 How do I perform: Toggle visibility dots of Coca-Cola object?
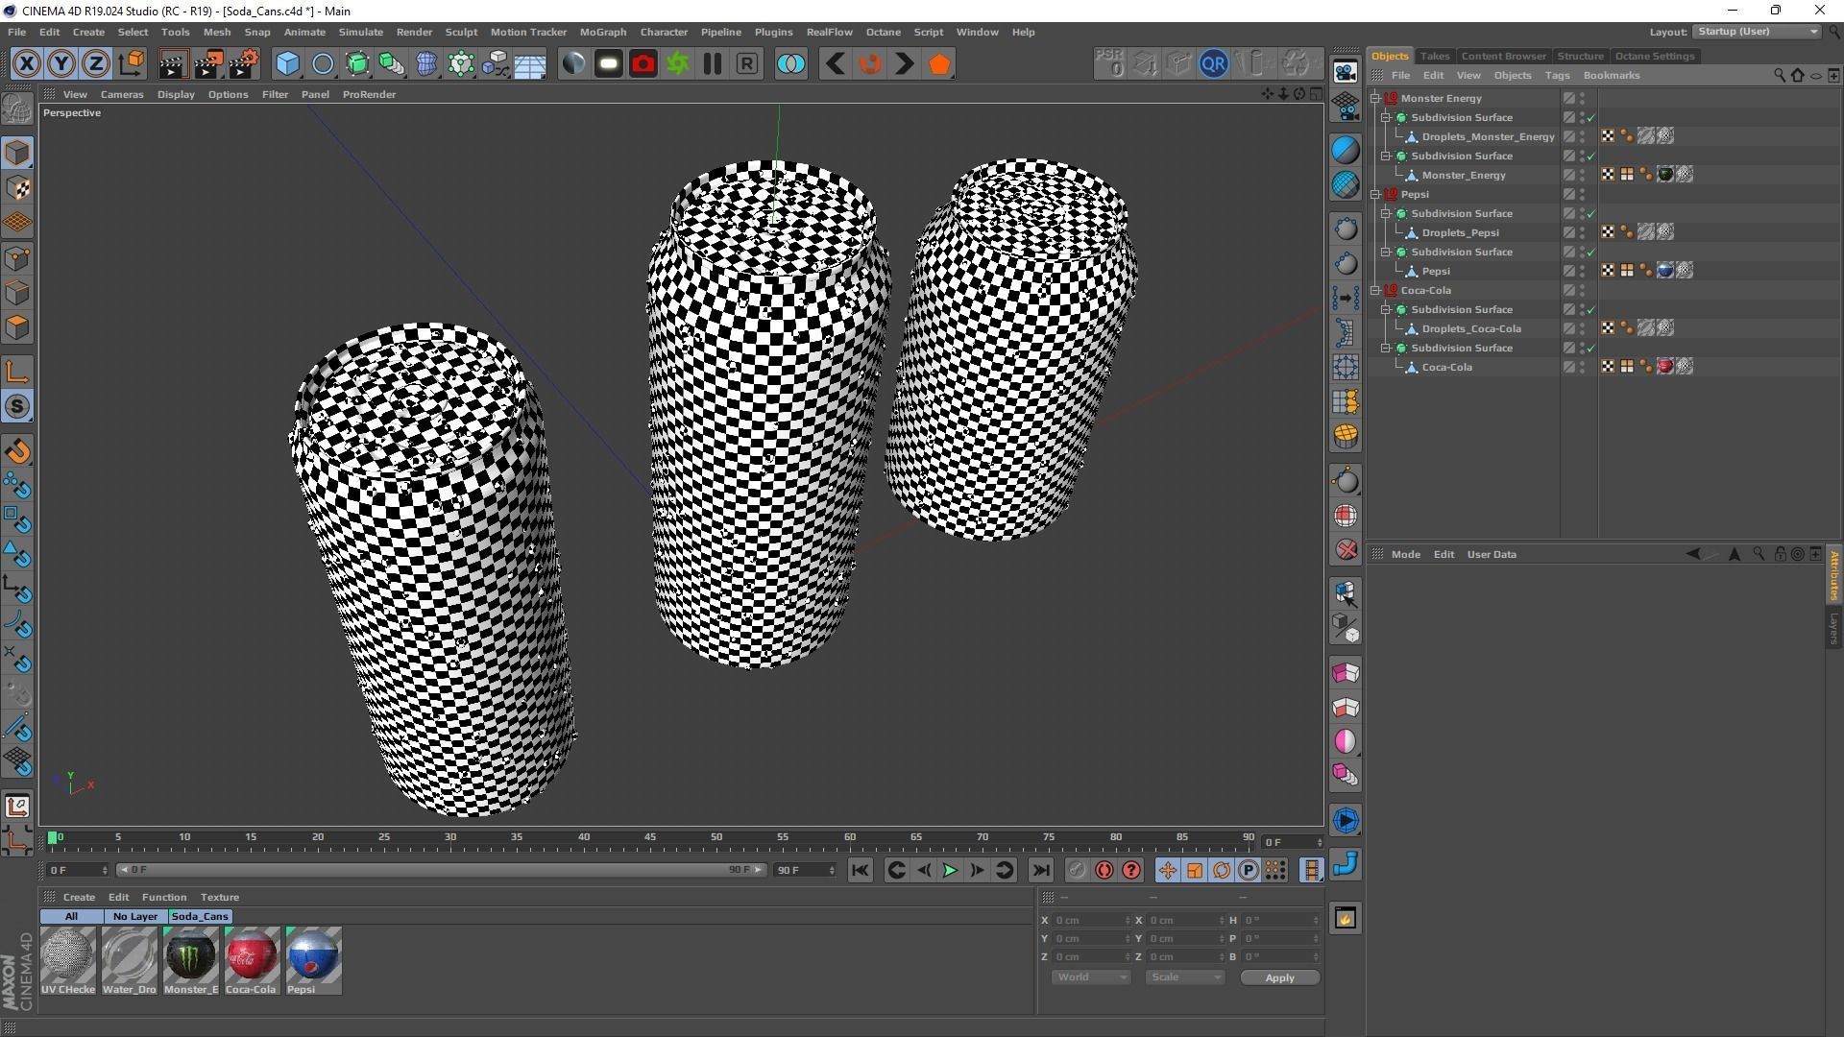click(x=1582, y=367)
